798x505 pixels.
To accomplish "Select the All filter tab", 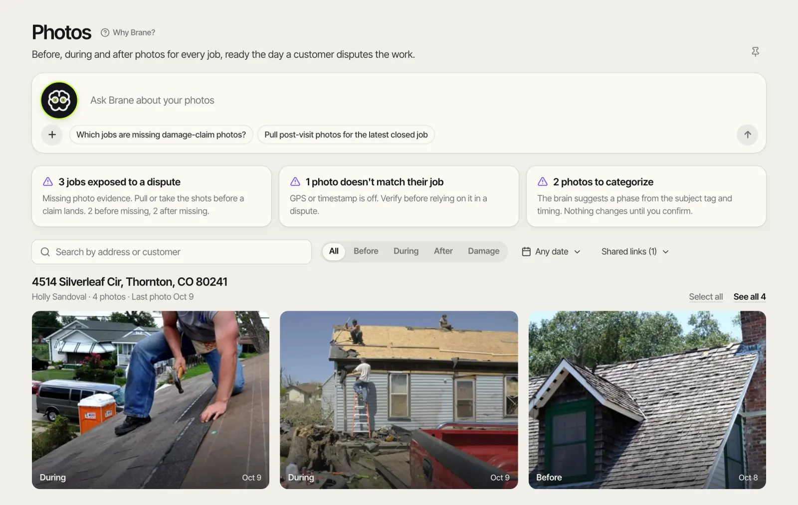I will (x=334, y=251).
